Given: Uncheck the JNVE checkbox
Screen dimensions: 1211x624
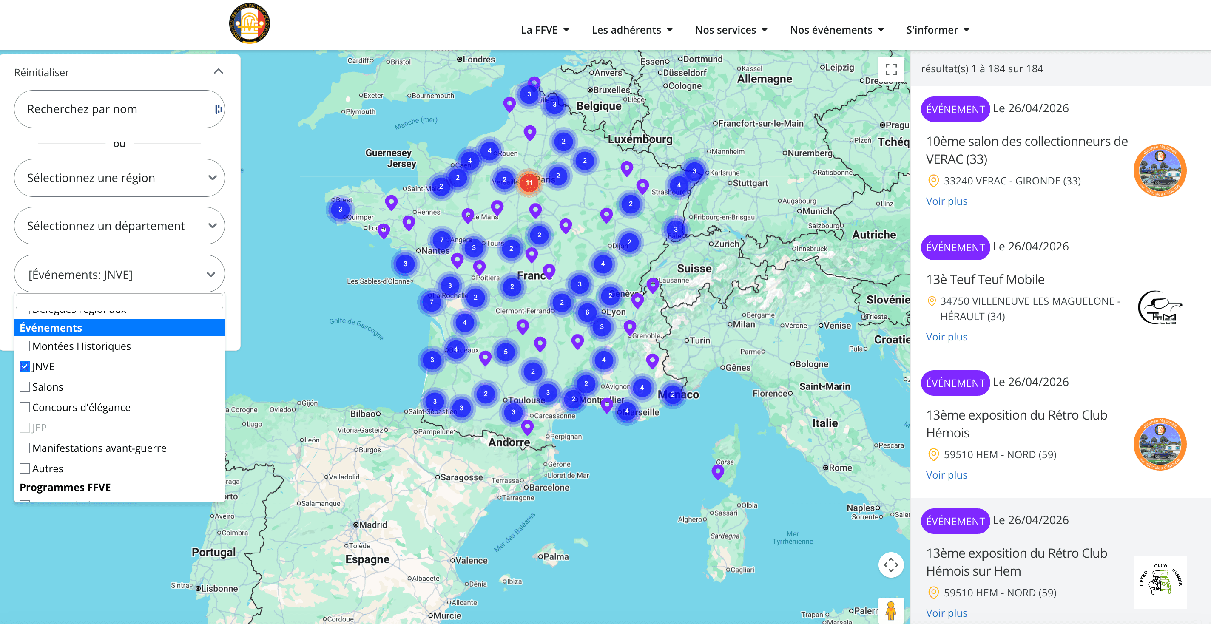Looking at the screenshot, I should [x=24, y=366].
